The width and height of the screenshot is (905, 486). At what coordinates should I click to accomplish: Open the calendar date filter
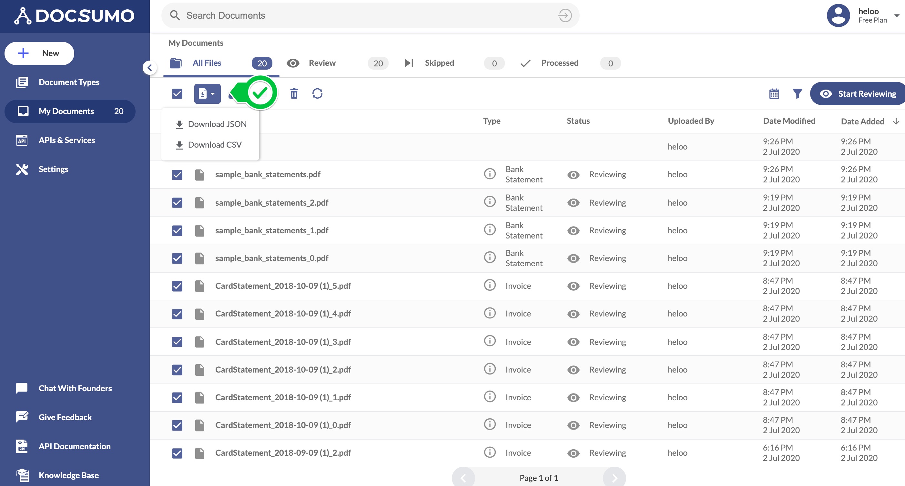tap(774, 94)
